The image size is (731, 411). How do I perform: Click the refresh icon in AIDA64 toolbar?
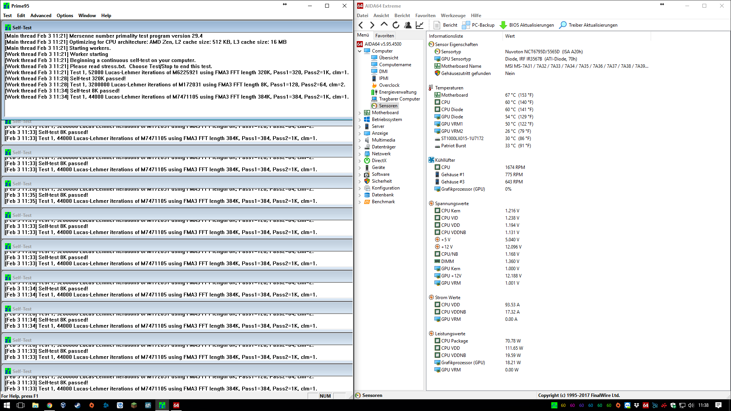point(396,25)
